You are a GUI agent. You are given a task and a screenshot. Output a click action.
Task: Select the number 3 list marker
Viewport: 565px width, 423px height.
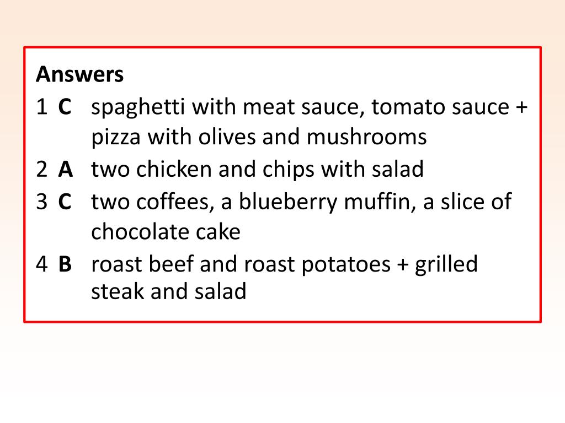click(x=42, y=202)
